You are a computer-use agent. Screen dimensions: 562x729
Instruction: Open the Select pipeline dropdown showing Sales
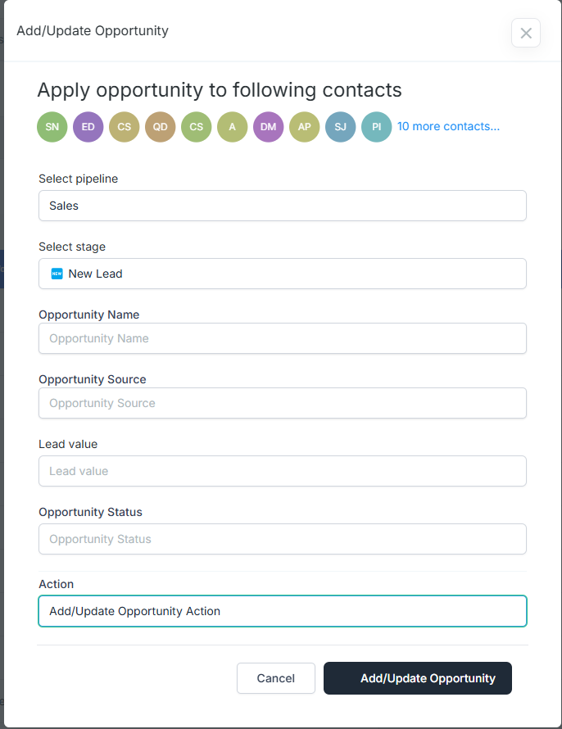[283, 206]
